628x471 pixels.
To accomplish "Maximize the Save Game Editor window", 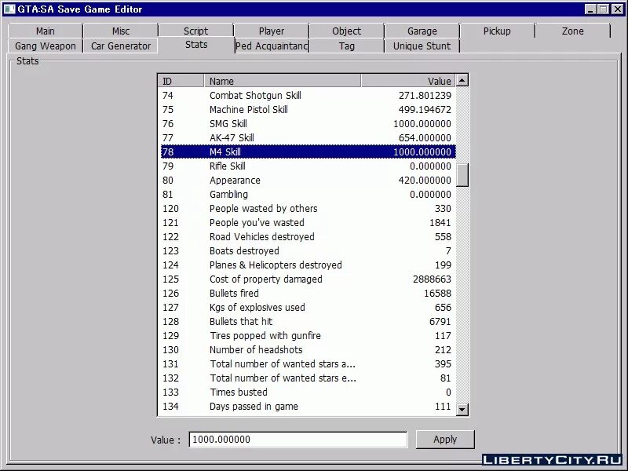I will pyautogui.click(x=603, y=9).
